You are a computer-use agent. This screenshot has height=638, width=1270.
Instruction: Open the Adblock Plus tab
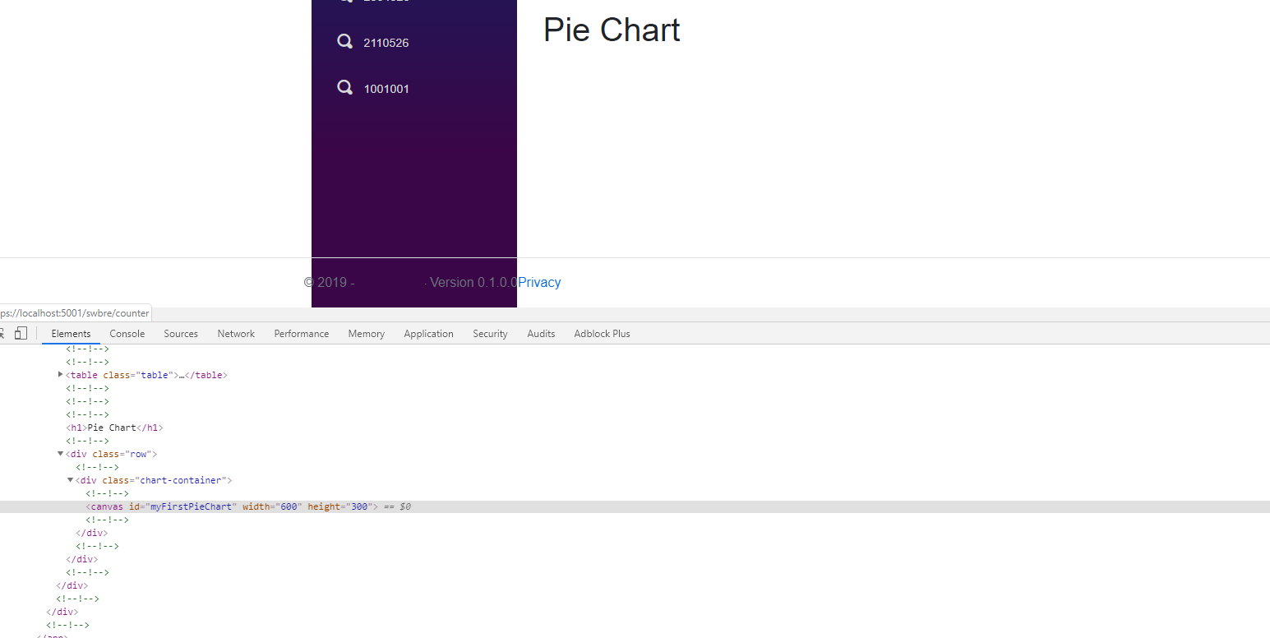(x=602, y=334)
